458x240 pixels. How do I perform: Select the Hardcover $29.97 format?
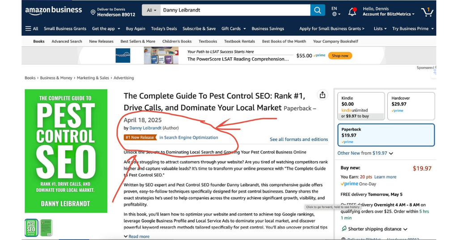coord(411,106)
